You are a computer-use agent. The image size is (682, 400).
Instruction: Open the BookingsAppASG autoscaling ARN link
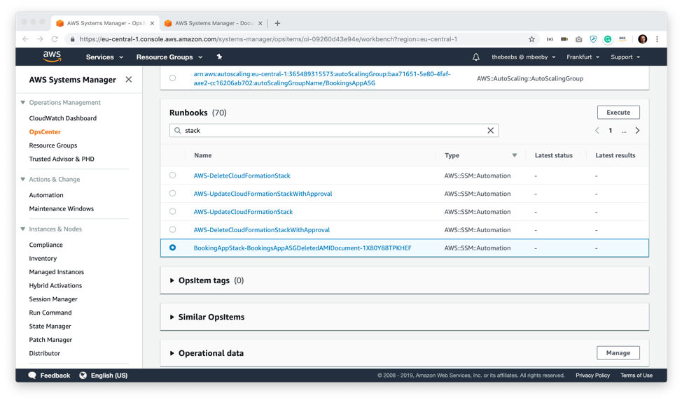[x=322, y=78]
